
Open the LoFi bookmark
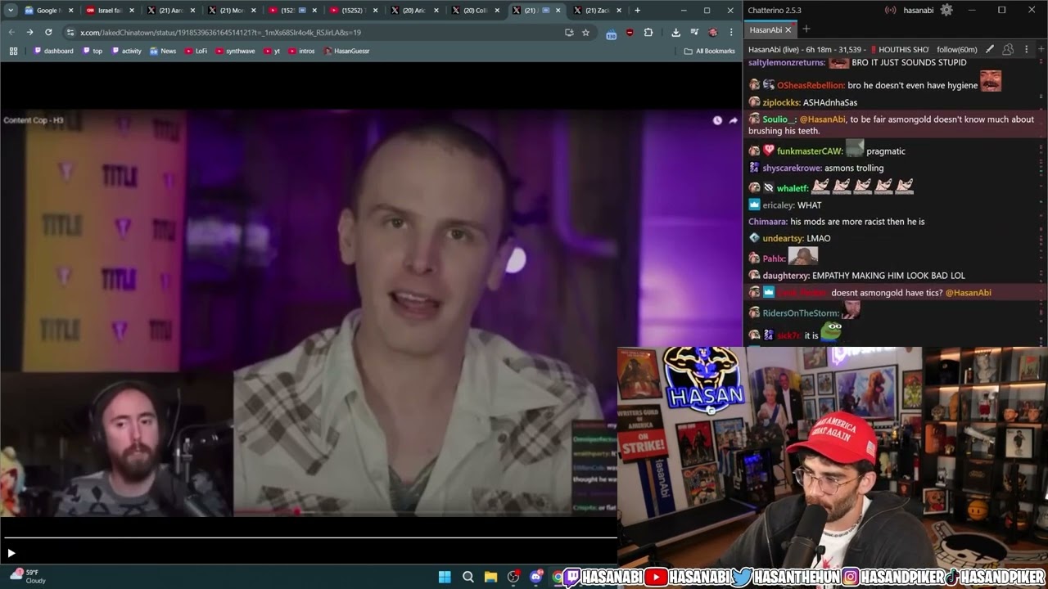tap(196, 51)
